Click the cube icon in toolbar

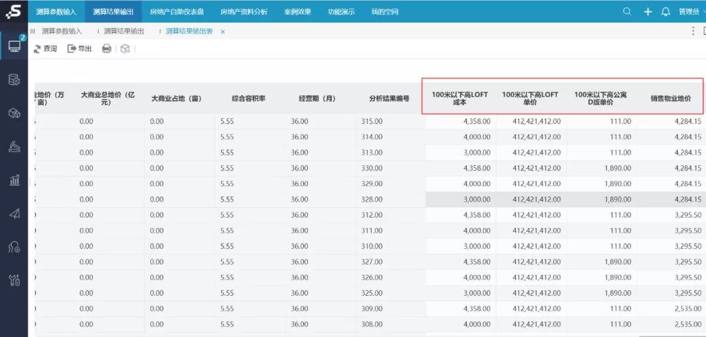click(x=126, y=48)
